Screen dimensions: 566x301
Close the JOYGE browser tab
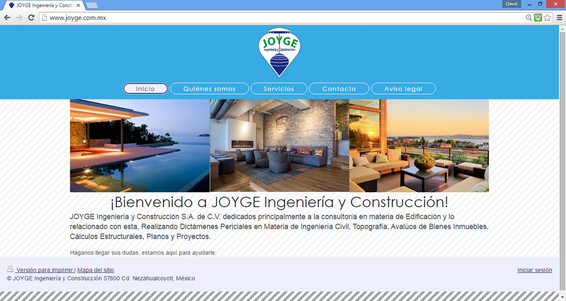coord(78,5)
